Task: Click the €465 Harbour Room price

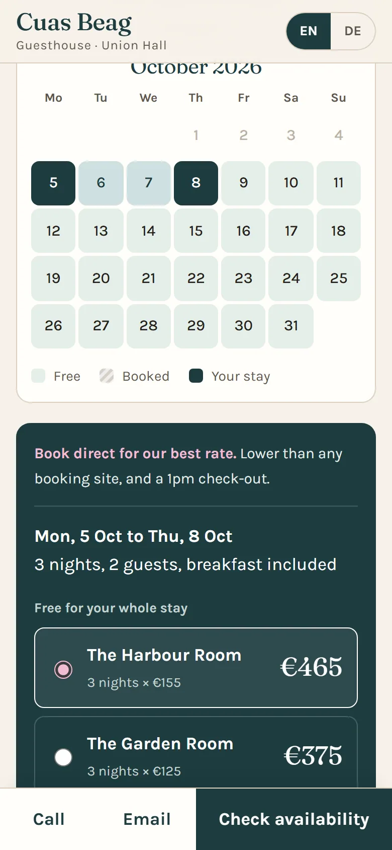Action: tap(311, 668)
